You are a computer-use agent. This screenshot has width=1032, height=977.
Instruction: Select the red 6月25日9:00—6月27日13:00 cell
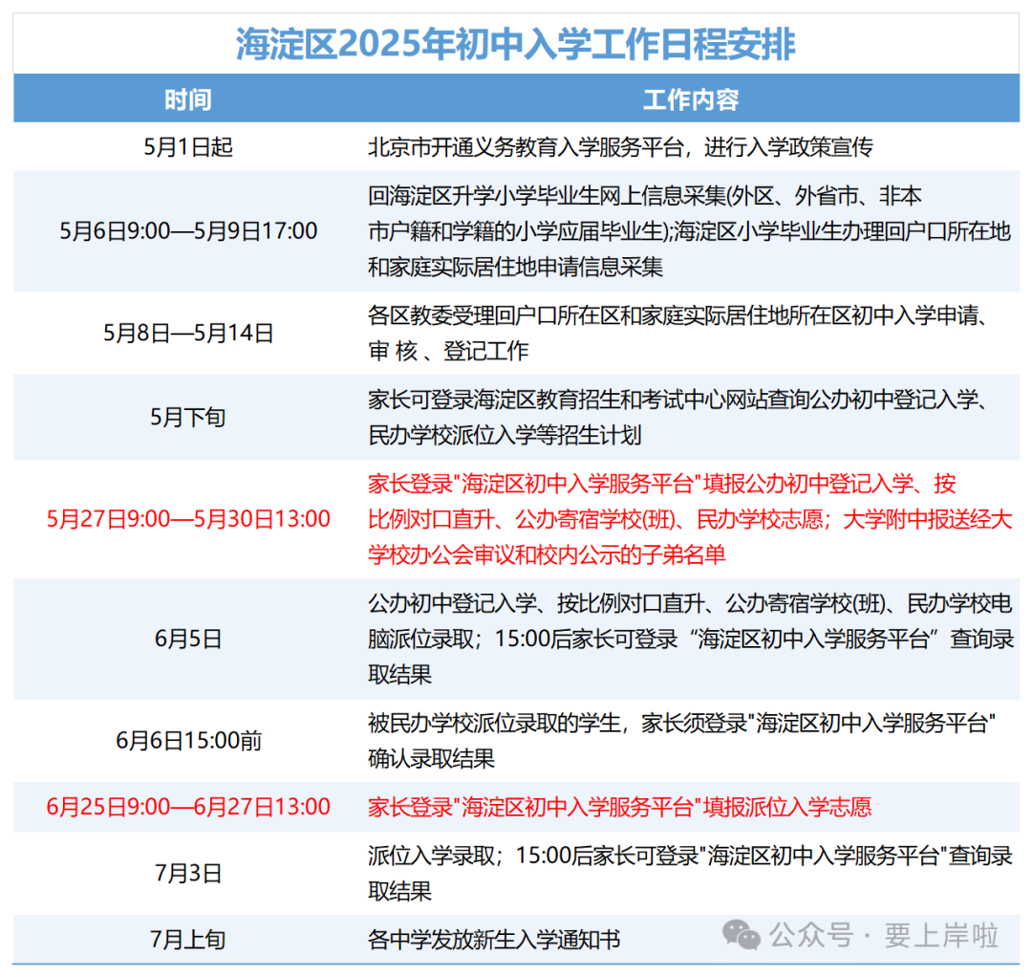[188, 807]
